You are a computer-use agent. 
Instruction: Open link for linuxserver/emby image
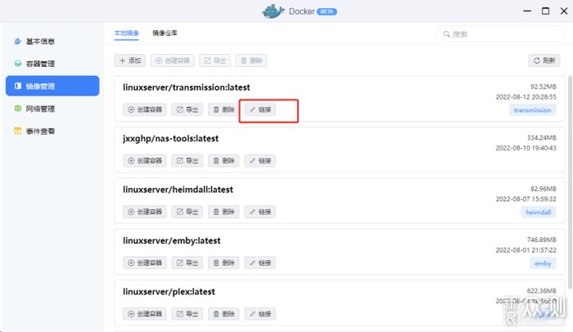tap(260, 263)
